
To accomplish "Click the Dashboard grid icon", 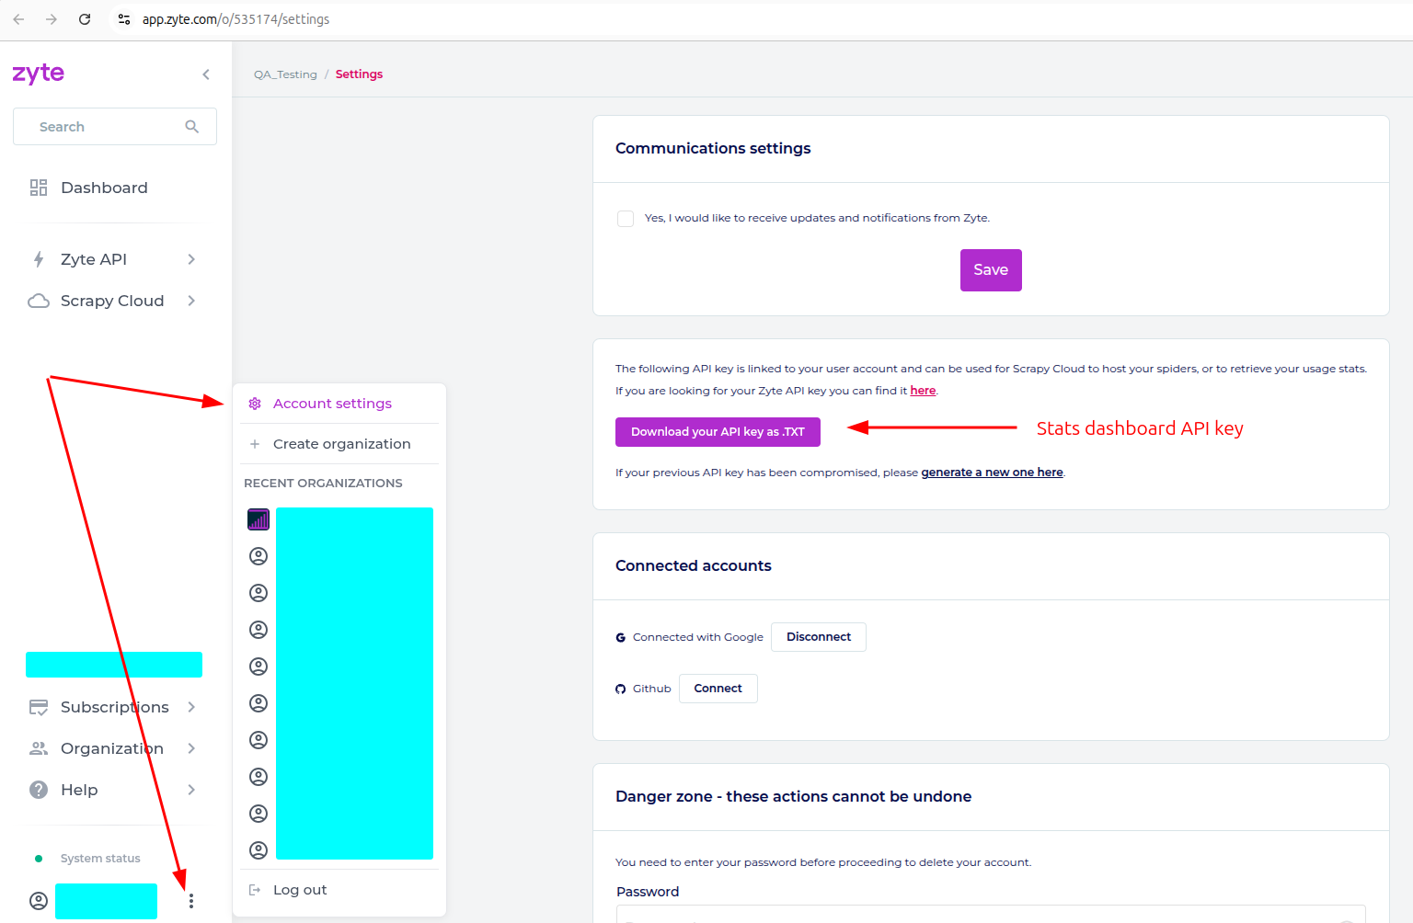I will (39, 188).
